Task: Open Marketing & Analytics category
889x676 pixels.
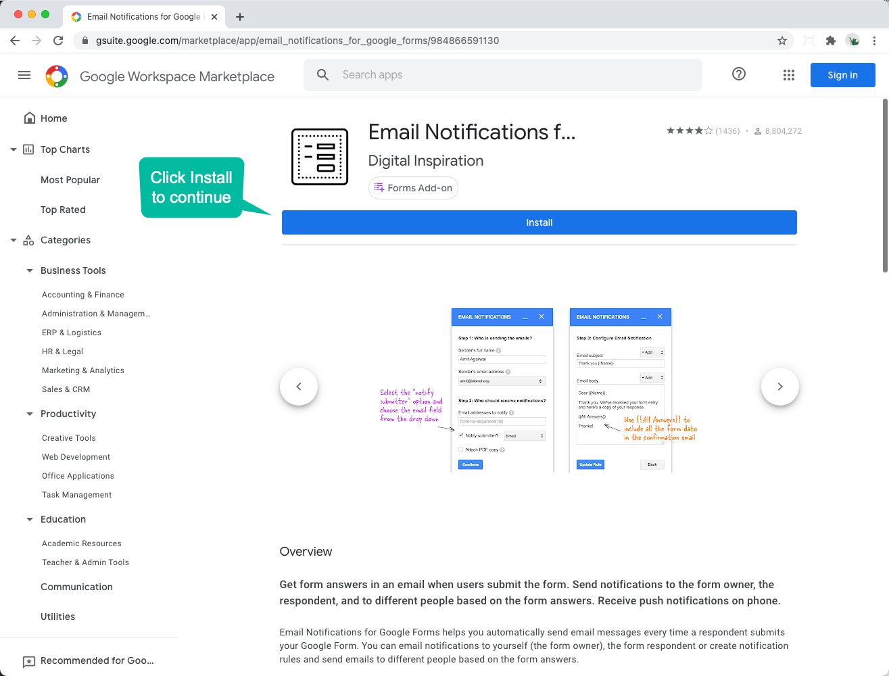Action: [83, 370]
